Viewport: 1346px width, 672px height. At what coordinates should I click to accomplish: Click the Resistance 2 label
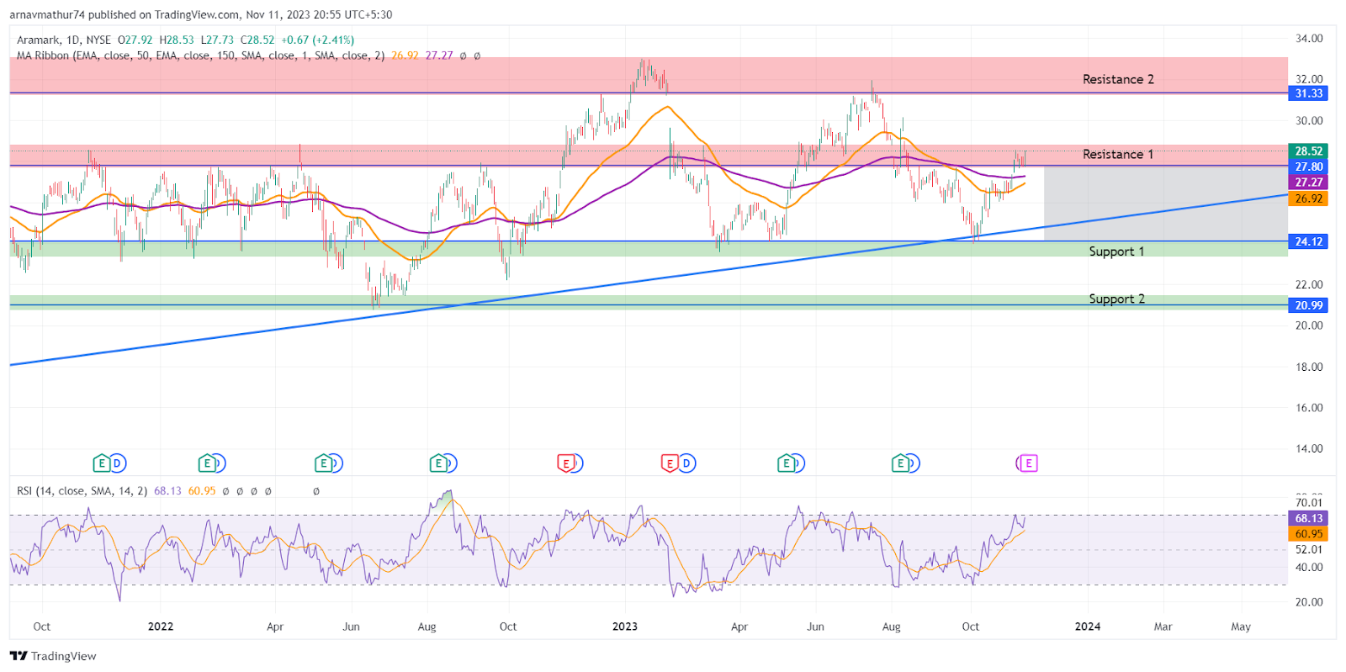pyautogui.click(x=1118, y=79)
